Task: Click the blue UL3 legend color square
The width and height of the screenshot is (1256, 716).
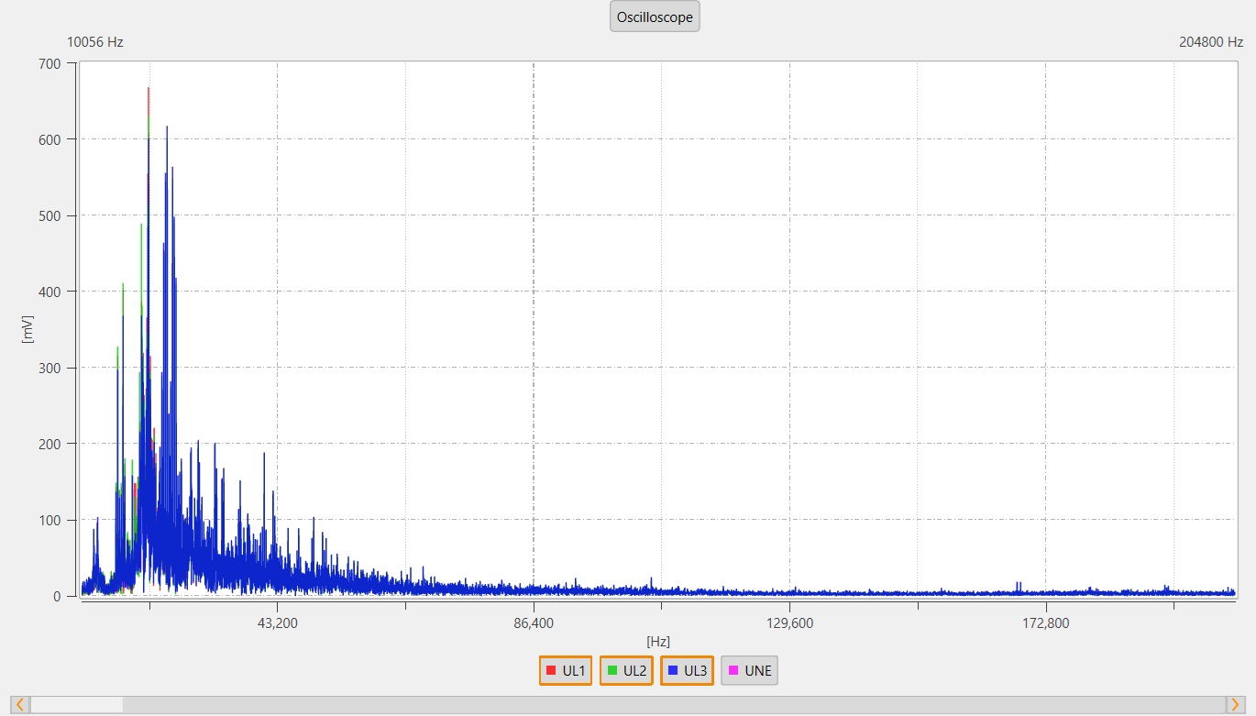Action: [672, 670]
